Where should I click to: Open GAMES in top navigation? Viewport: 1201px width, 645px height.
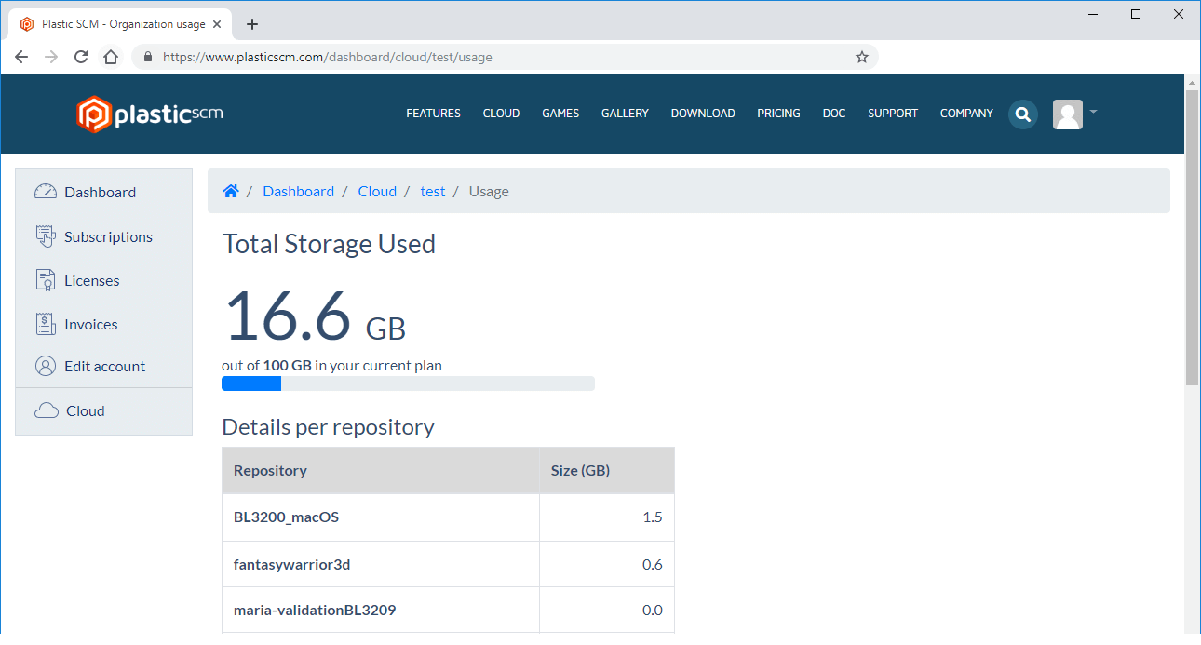[560, 114]
